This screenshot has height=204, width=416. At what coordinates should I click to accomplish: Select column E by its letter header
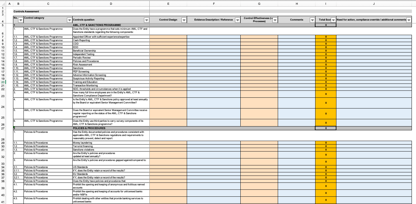(x=168, y=4)
